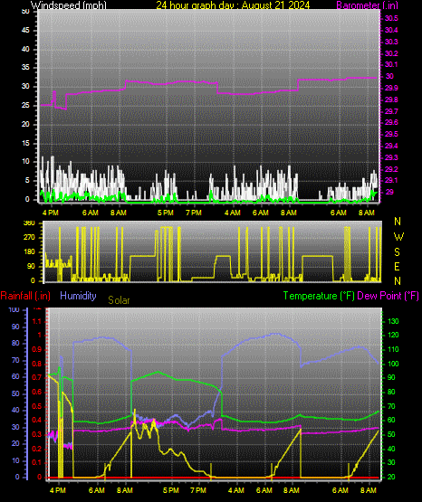Select the Humidity legend label
Image resolution: width=422 pixels, height=502 pixels.
78,296
